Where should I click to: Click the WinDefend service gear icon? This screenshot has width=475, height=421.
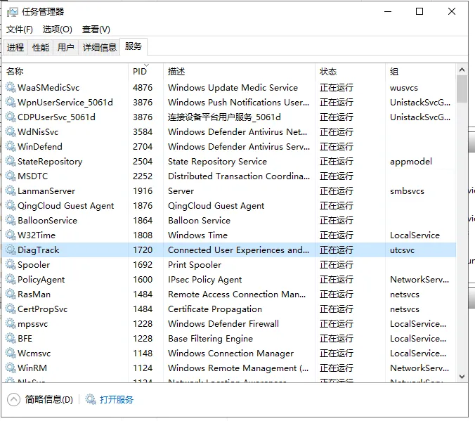click(11, 147)
